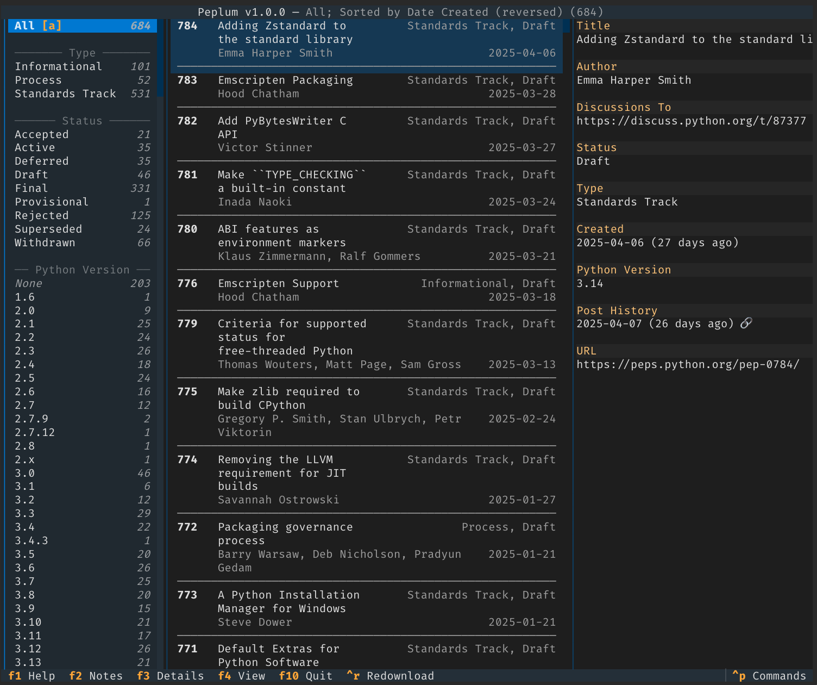817x685 pixels.
Task: Filter by Deferred status
Action: coord(83,161)
